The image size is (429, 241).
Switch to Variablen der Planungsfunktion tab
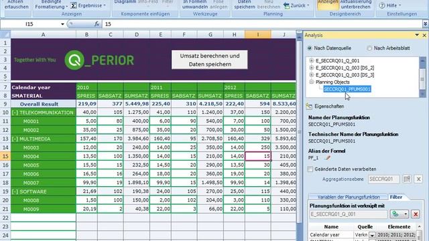click(349, 197)
